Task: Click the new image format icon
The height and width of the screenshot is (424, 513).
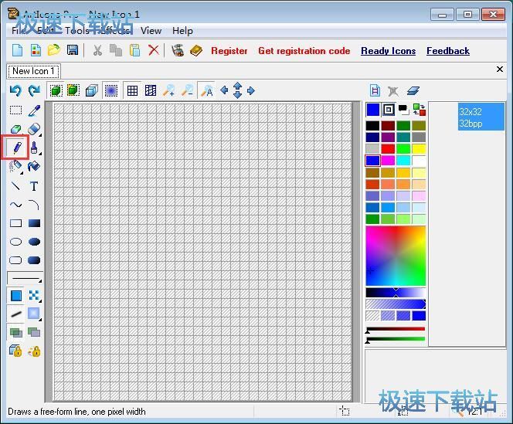Action: (375, 90)
